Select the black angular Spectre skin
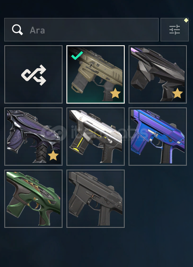193x267 pixels. click(158, 74)
